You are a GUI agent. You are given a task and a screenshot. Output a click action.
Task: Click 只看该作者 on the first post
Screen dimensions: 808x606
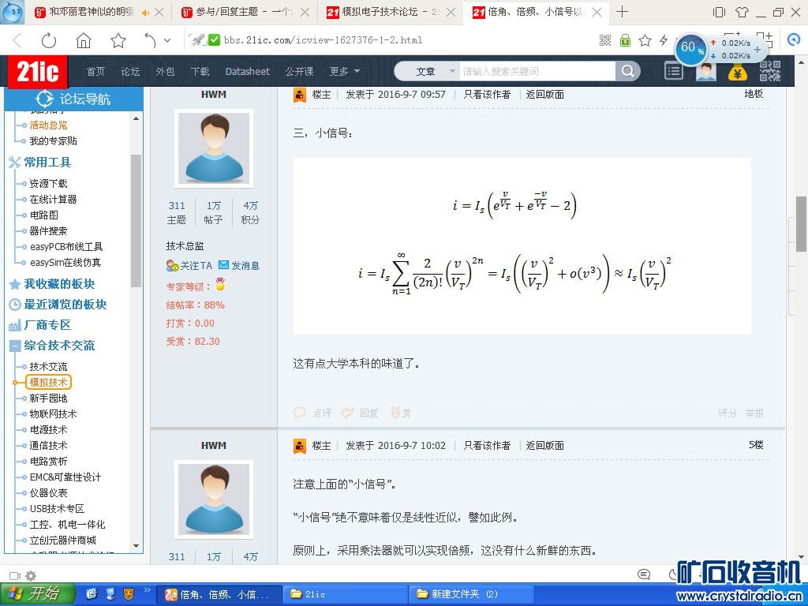[487, 94]
